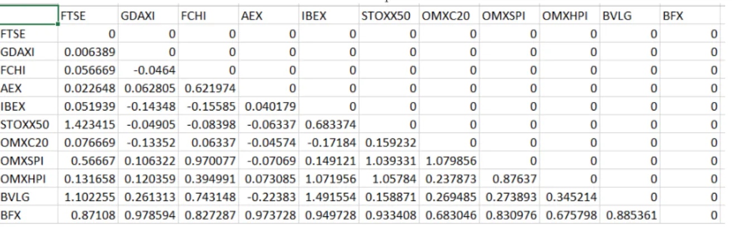The height and width of the screenshot is (227, 740).
Task: Click cell with value -0.17184
Action: [329, 142]
